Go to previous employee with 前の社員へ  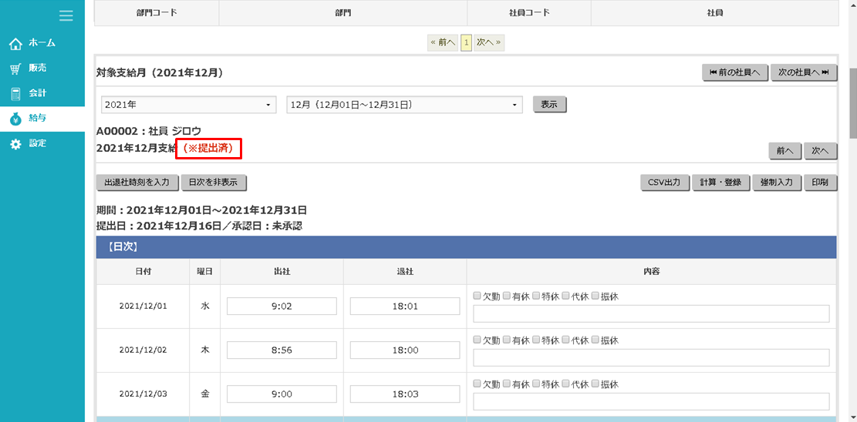click(x=734, y=72)
